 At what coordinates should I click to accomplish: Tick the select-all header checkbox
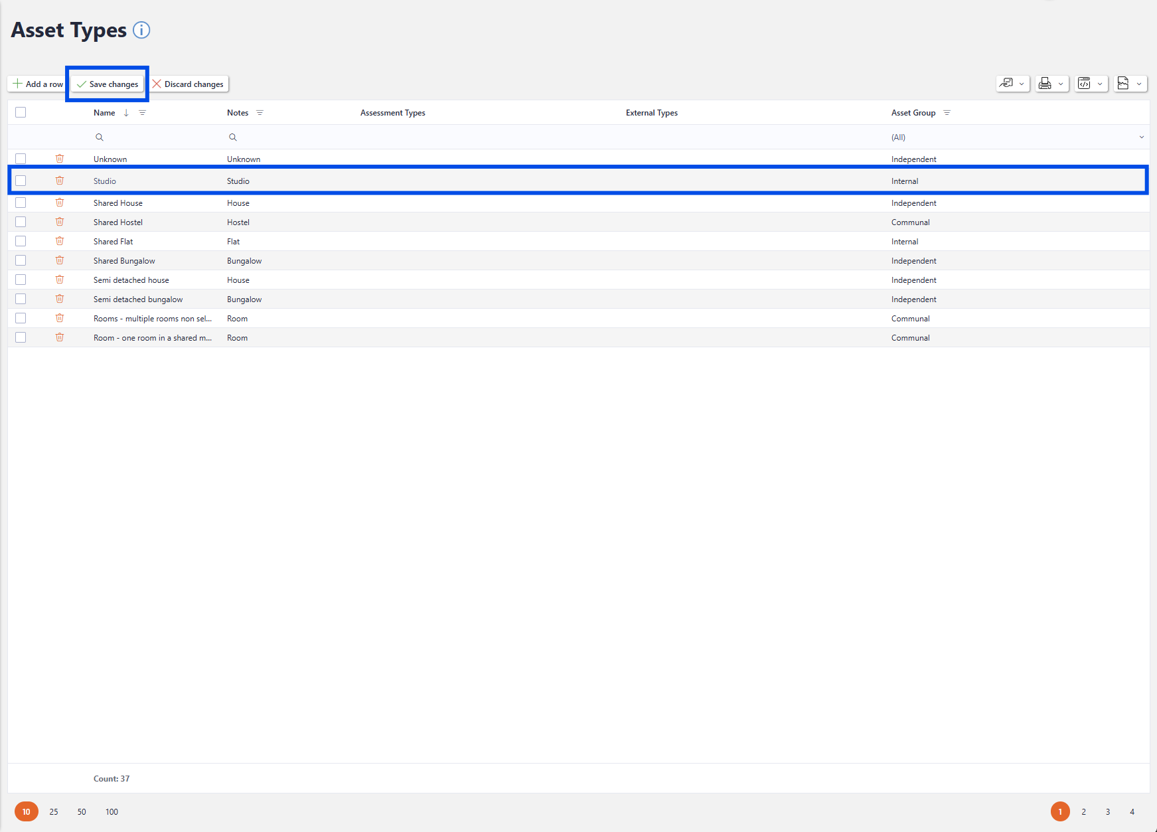click(21, 112)
